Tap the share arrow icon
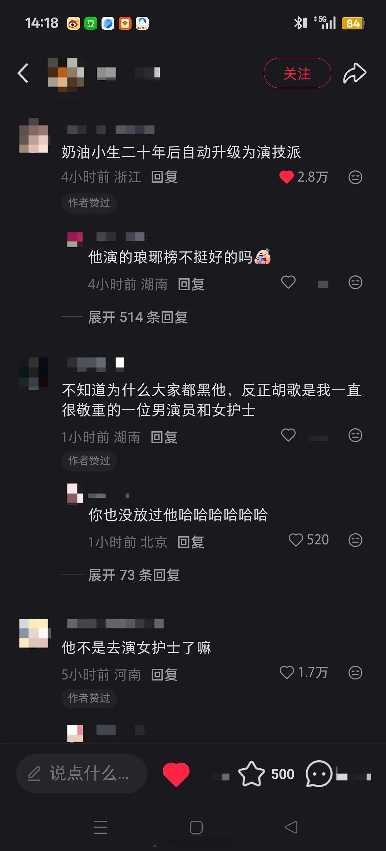The height and width of the screenshot is (851, 386). click(355, 73)
